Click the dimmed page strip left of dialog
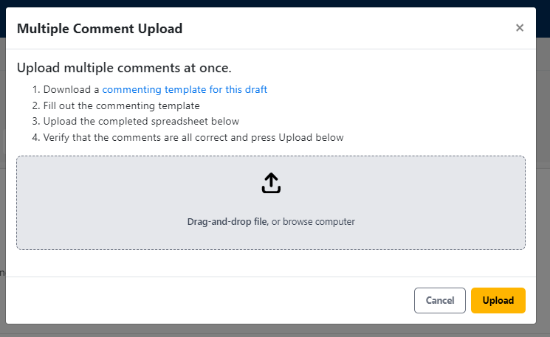The image size is (550, 337). (x=2, y=210)
